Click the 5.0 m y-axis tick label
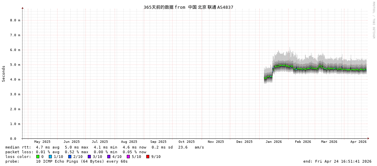Viewport: 377px width, 166px height. [x=15, y=65]
